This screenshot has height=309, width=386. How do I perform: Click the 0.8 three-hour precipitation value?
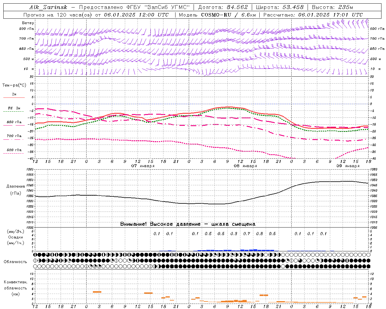pyautogui.click(x=259, y=234)
